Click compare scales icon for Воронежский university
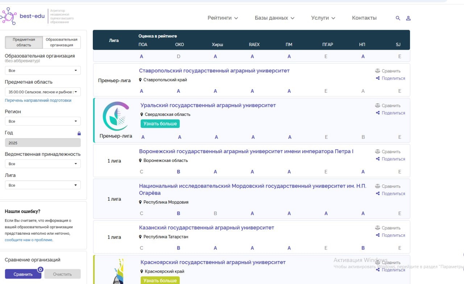 click(x=378, y=152)
